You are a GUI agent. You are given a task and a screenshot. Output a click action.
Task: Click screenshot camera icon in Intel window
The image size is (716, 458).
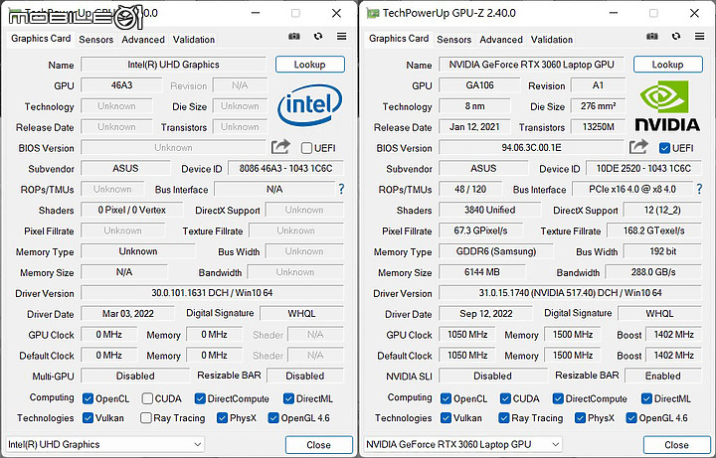coord(294,37)
